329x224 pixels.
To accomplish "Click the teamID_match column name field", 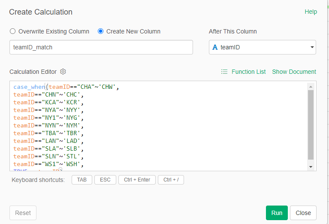I will [x=101, y=47].
